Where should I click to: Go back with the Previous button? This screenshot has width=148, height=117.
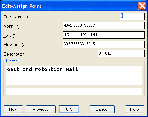(x=41, y=109)
